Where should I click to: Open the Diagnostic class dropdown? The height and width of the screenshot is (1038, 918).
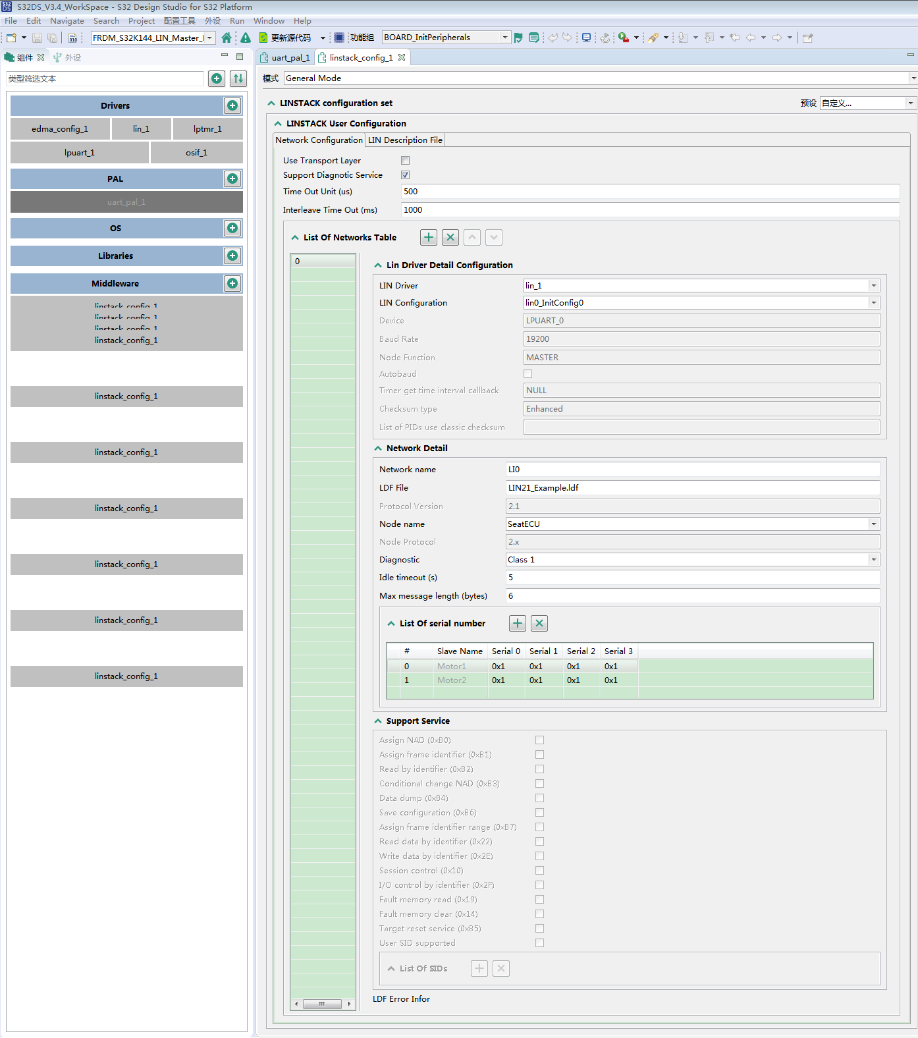(x=874, y=560)
